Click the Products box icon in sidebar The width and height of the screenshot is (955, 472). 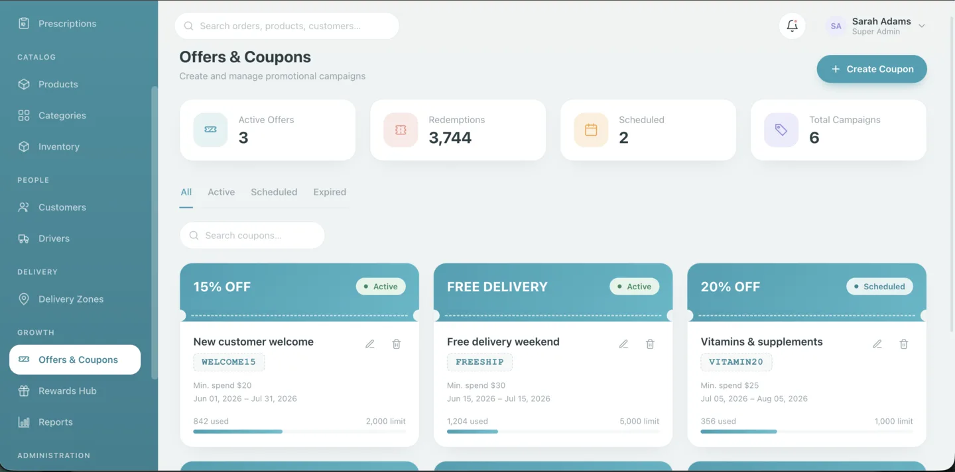tap(24, 84)
